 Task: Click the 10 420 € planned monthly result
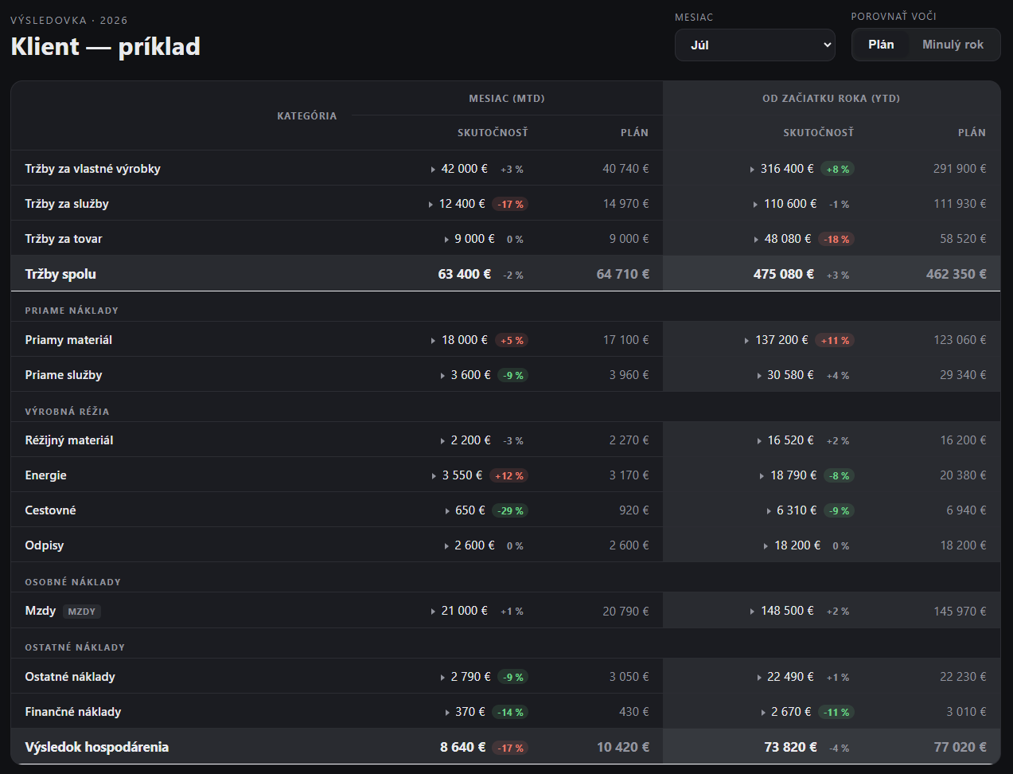click(622, 747)
